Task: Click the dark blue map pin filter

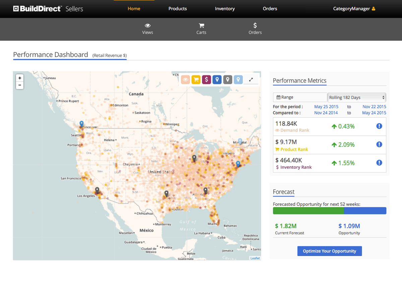Action: tap(217, 80)
